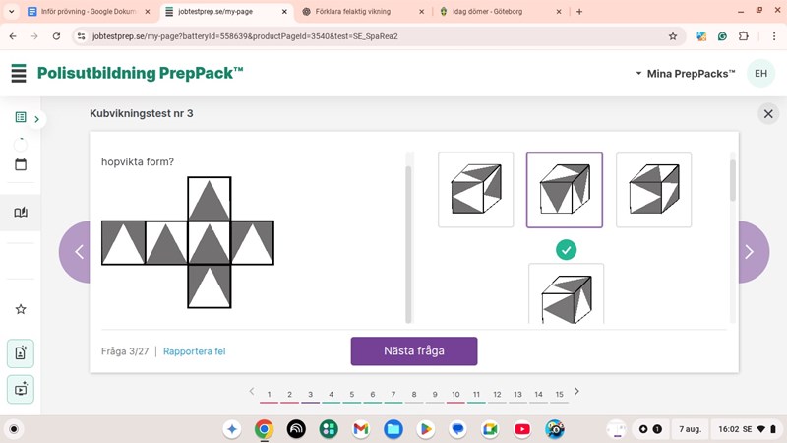The image size is (787, 443).
Task: Expand the Mina PrepPacks dropdown
Action: tap(685, 74)
